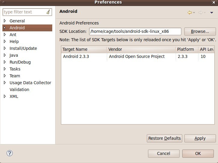Select the Android preferences category

click(17, 28)
